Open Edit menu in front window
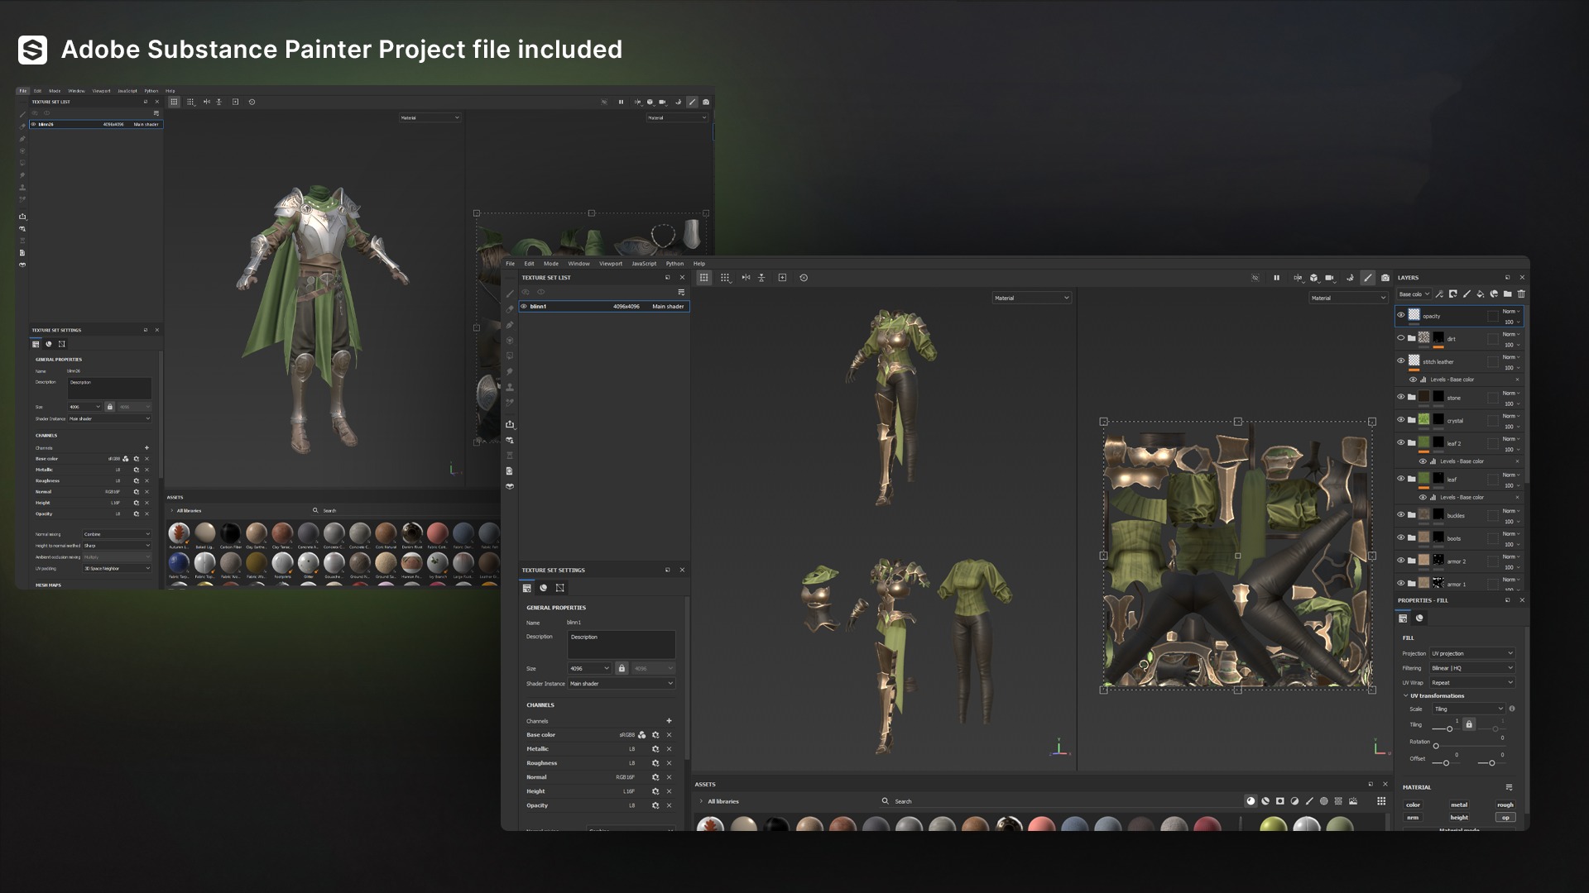Viewport: 1589px width, 893px height. [529, 264]
